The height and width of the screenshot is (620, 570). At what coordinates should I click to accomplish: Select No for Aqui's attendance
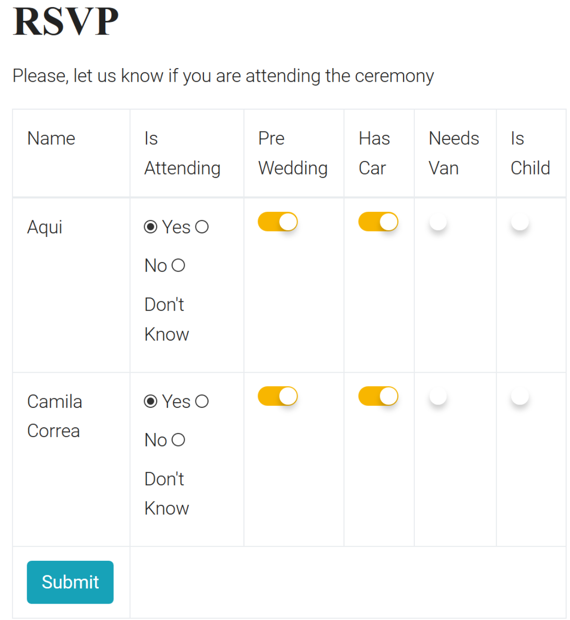(201, 227)
